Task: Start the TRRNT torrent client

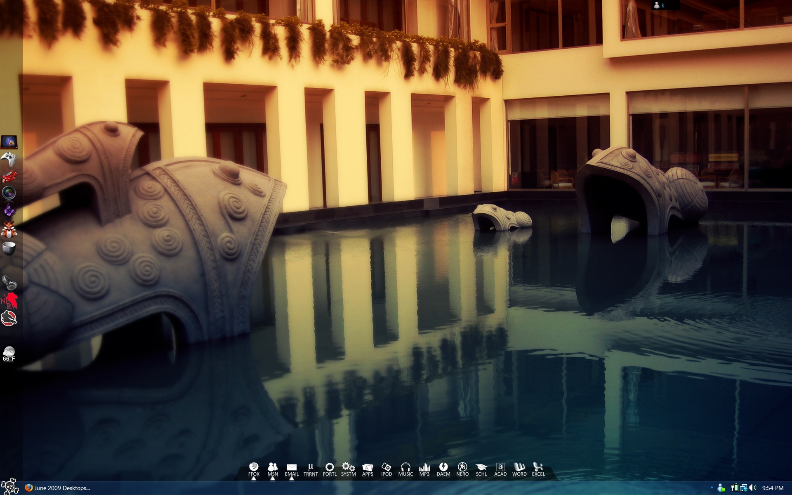Action: point(311,467)
